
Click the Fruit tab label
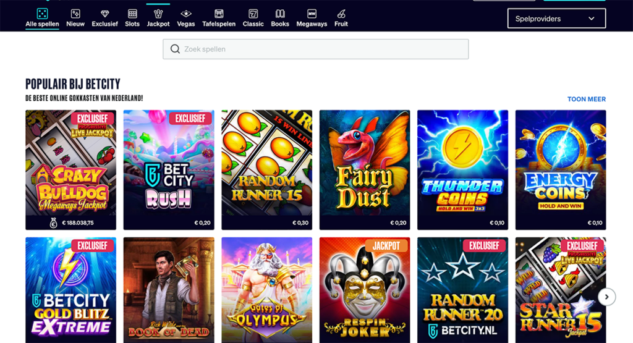click(x=341, y=24)
